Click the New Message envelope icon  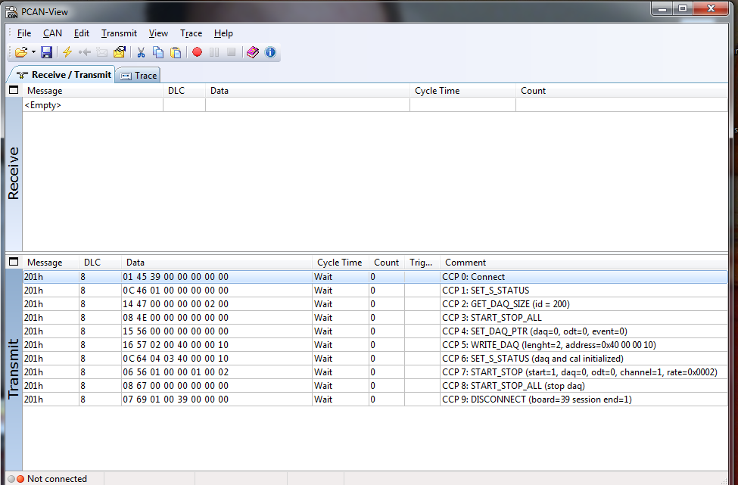tap(102, 52)
